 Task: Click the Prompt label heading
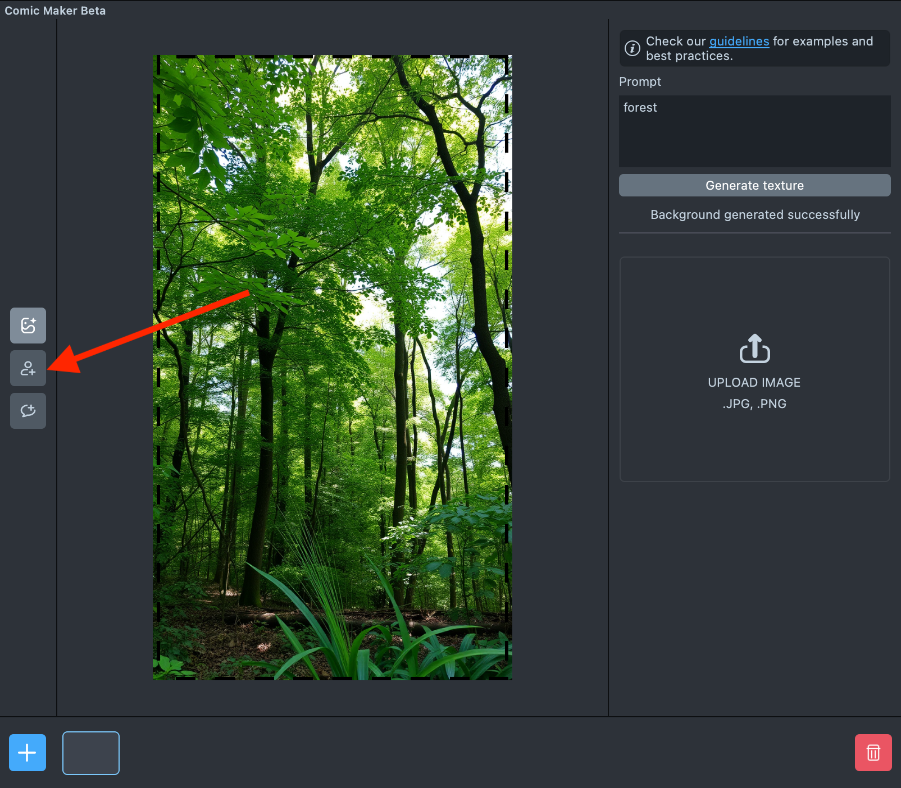click(x=640, y=82)
